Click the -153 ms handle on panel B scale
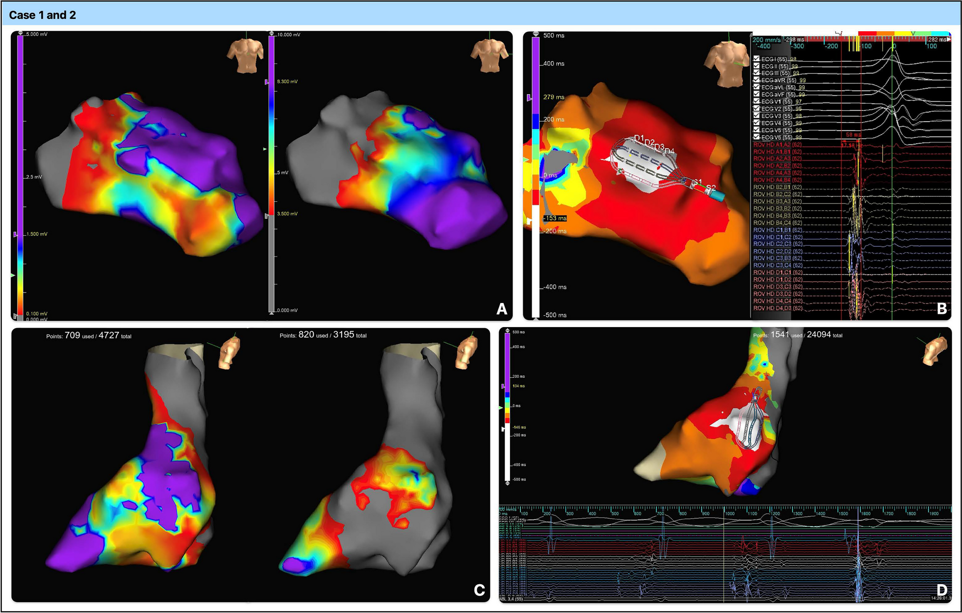 click(530, 221)
